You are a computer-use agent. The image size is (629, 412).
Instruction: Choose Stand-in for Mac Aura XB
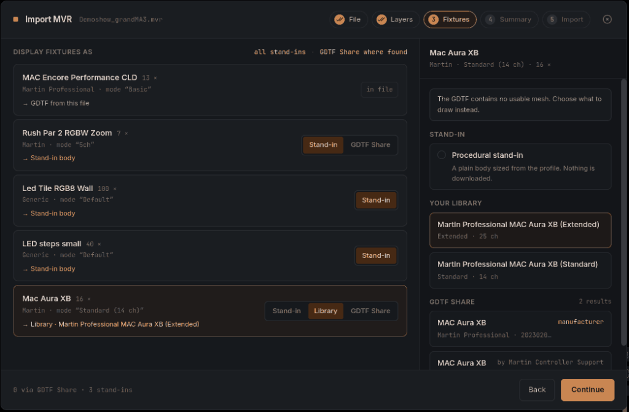(286, 311)
